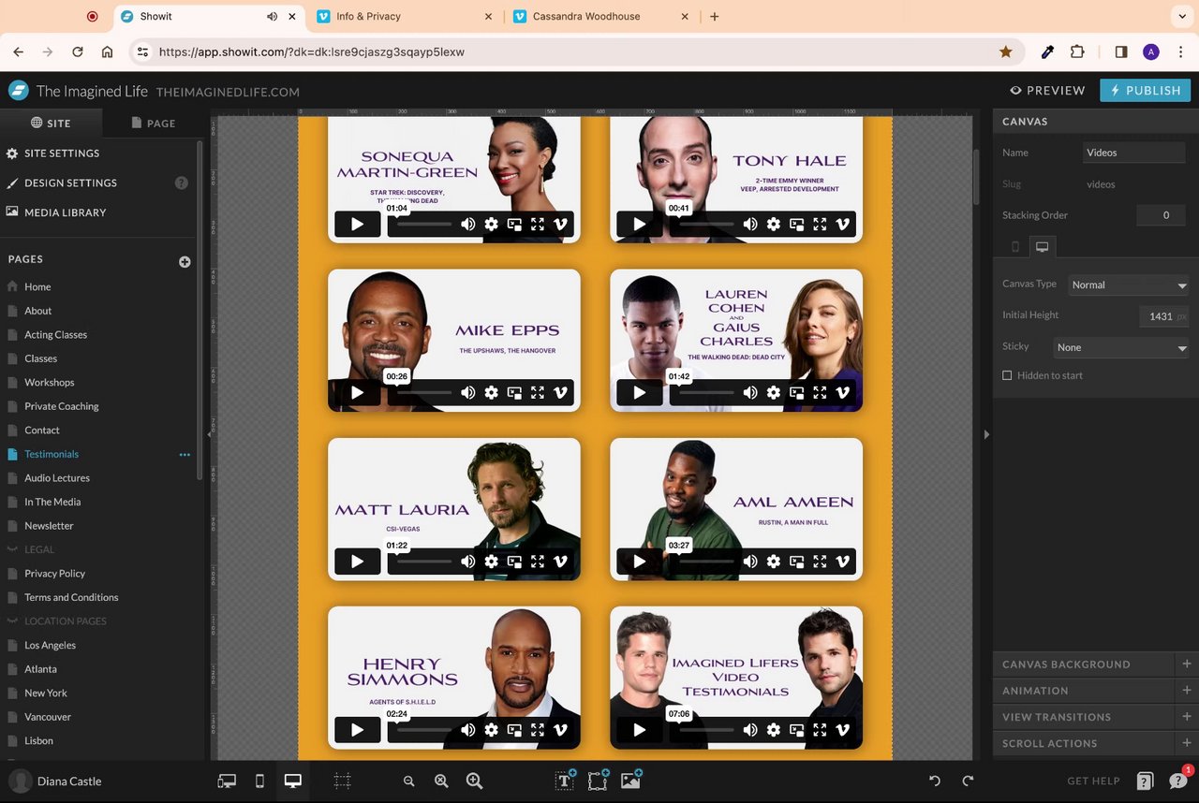
Task: Open the Canvas Type dropdown
Action: [1128, 285]
